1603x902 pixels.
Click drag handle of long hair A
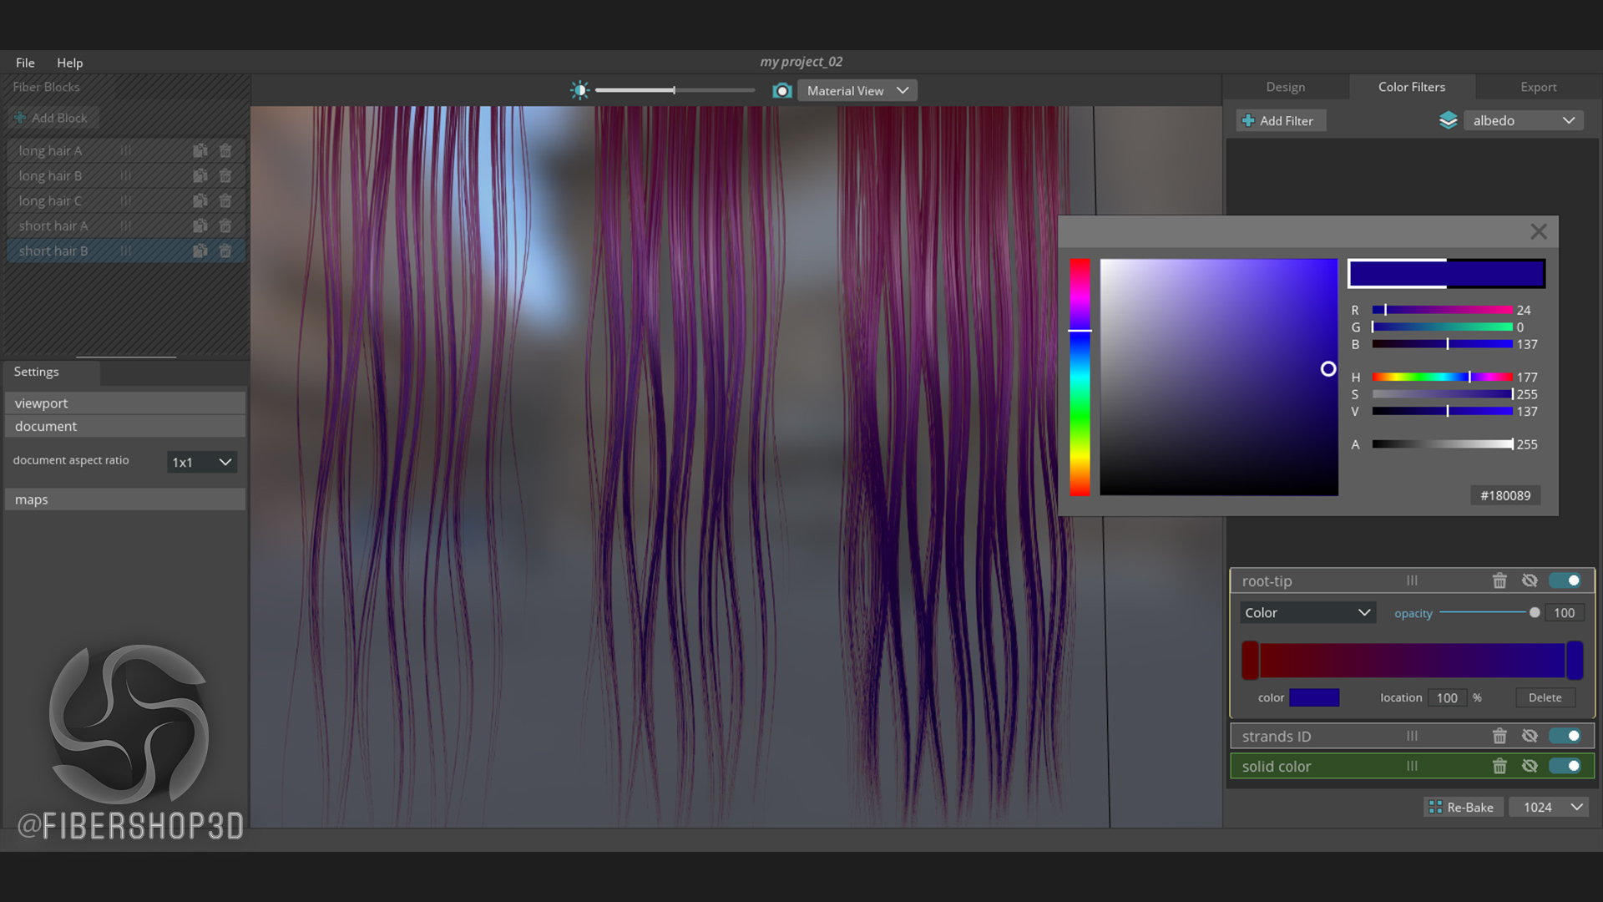[125, 151]
